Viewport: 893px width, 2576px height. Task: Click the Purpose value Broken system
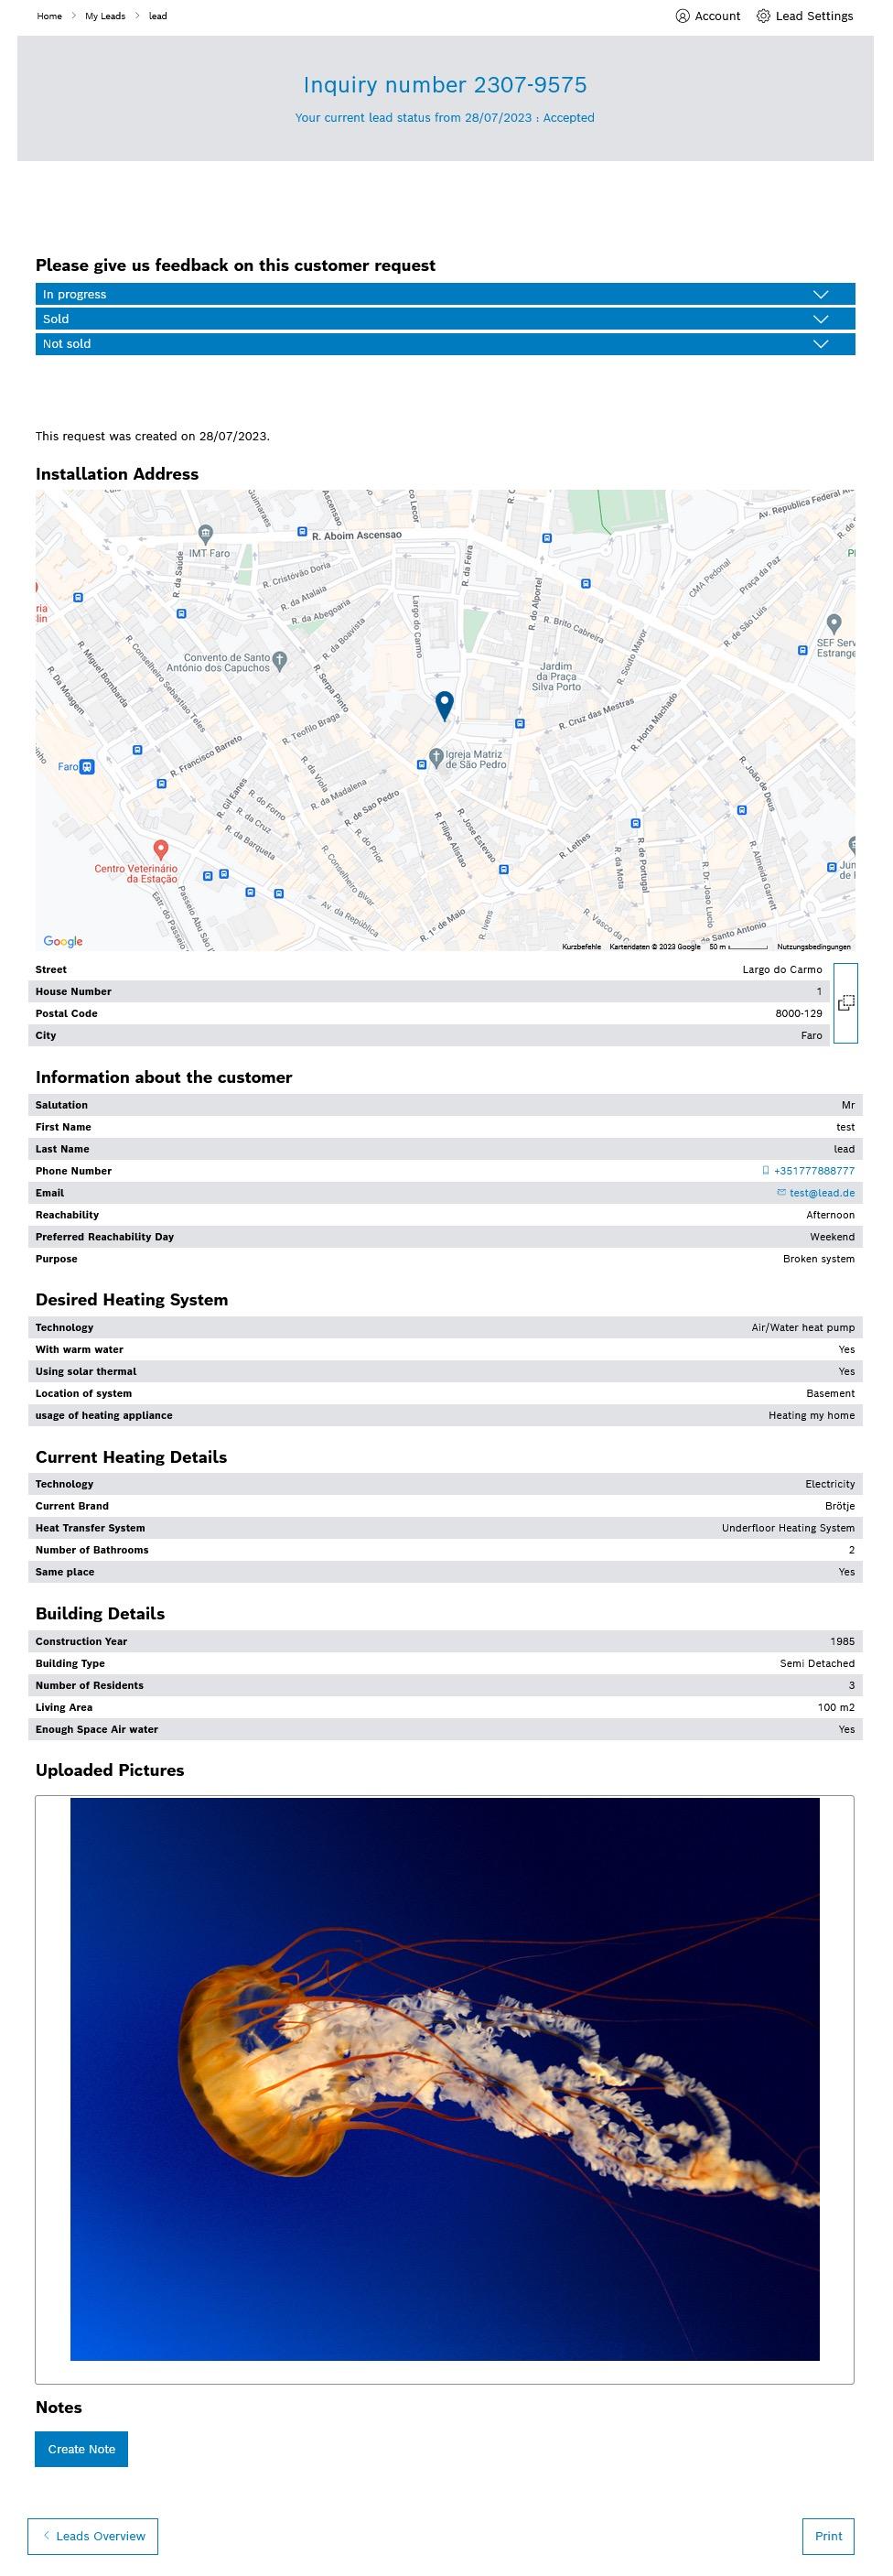click(818, 1258)
